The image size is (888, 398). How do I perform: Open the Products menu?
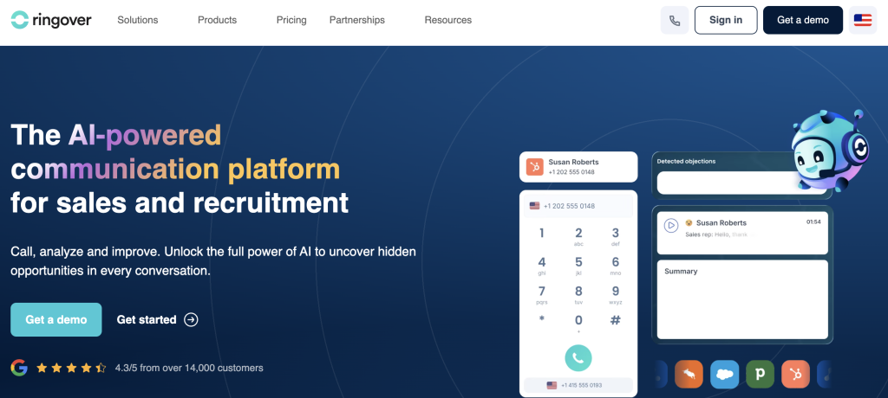coord(217,21)
